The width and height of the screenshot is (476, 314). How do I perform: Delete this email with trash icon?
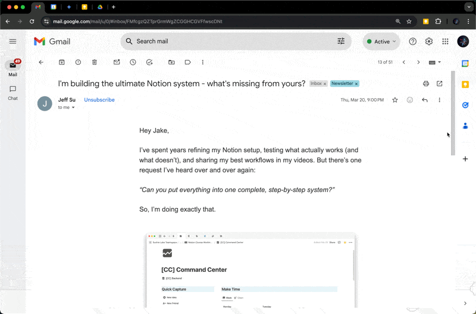pyautogui.click(x=95, y=62)
